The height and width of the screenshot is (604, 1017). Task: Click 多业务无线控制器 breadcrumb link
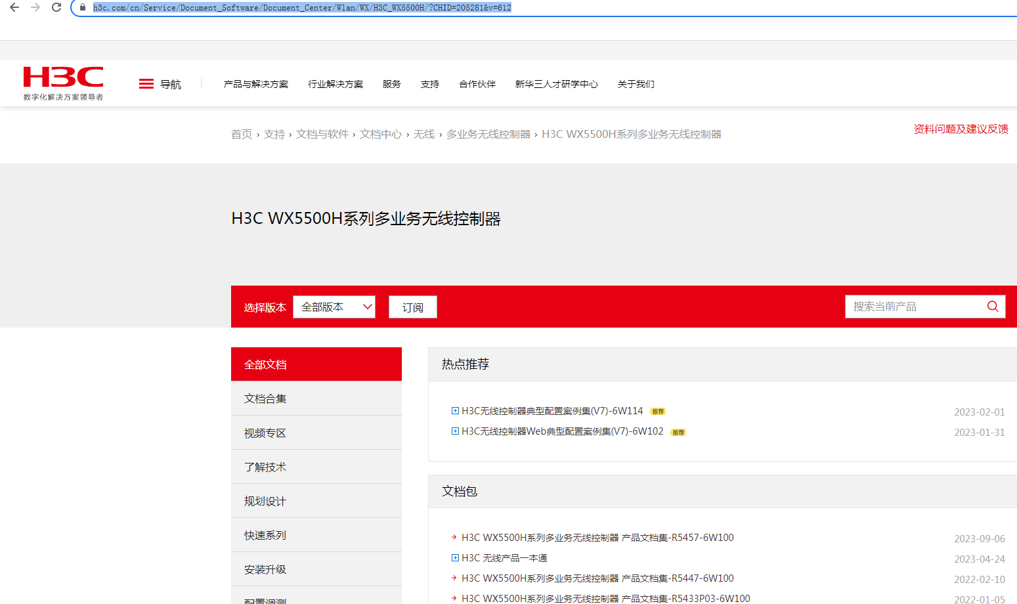(x=488, y=134)
